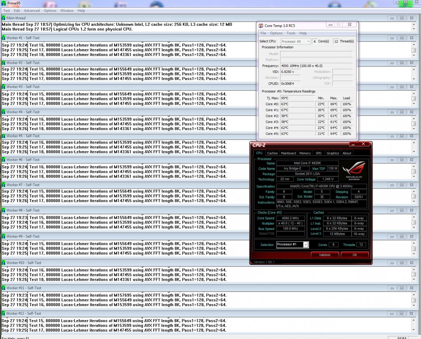Close the Worker #7 Self-Test child window
The image size is (421, 339).
412,185
